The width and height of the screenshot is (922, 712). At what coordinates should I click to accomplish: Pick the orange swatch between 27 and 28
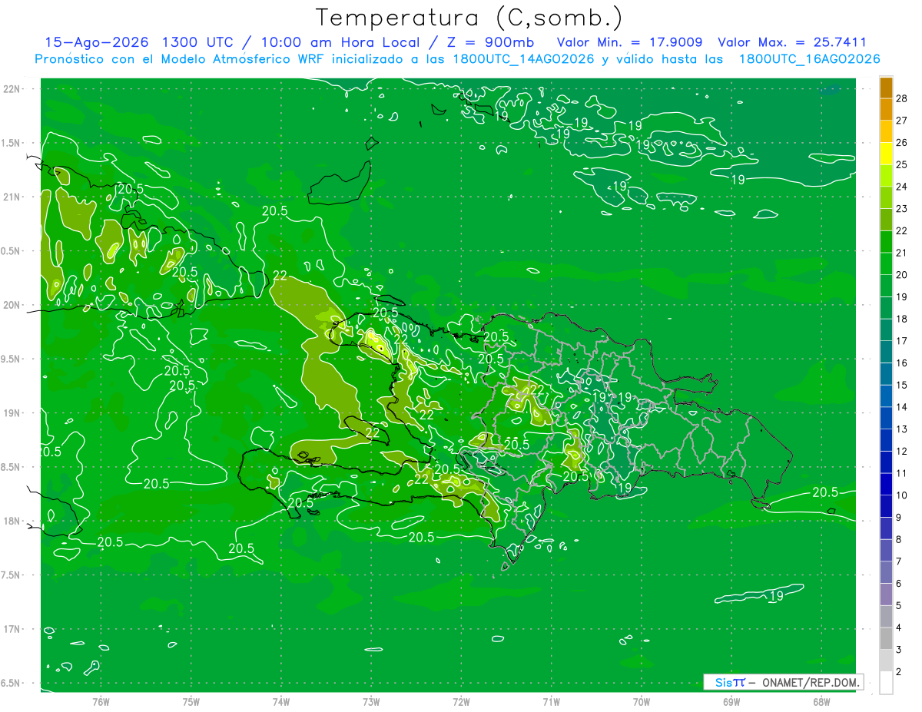click(x=886, y=109)
